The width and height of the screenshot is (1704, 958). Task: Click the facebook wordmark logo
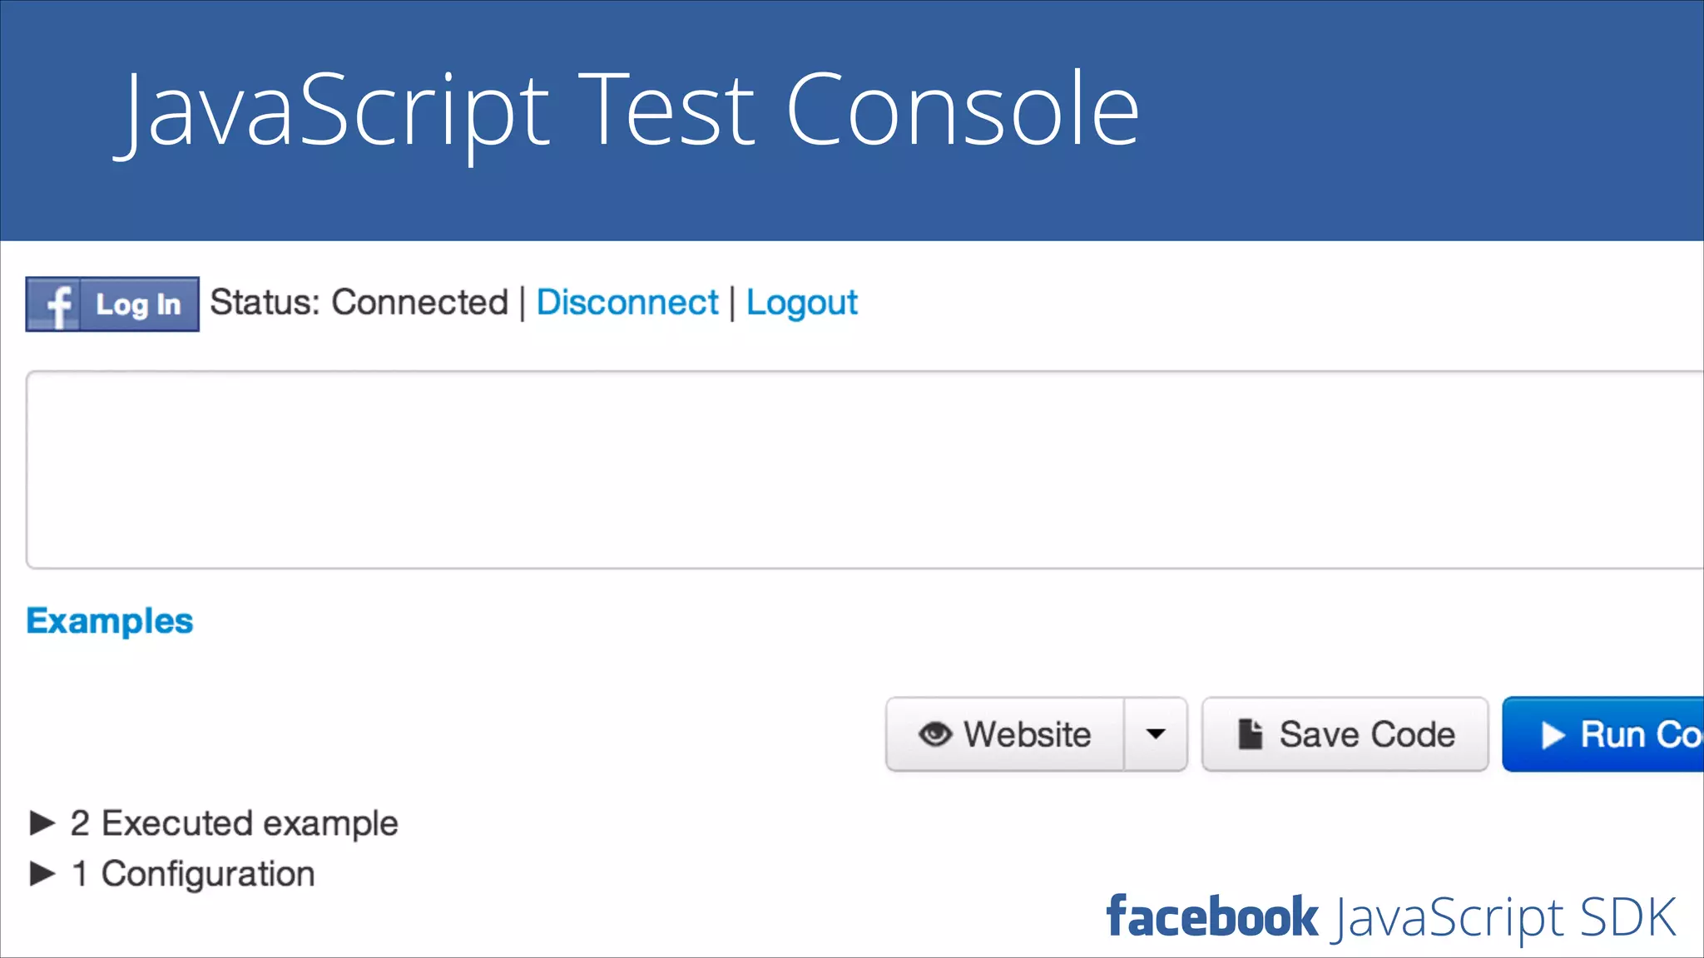(1211, 917)
